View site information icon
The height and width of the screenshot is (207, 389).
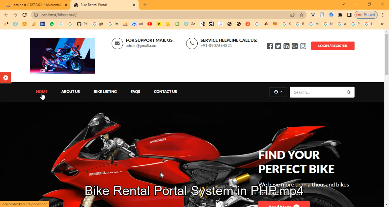click(x=36, y=15)
